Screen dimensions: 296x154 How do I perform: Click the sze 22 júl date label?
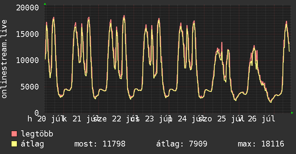click(x=116, y=119)
